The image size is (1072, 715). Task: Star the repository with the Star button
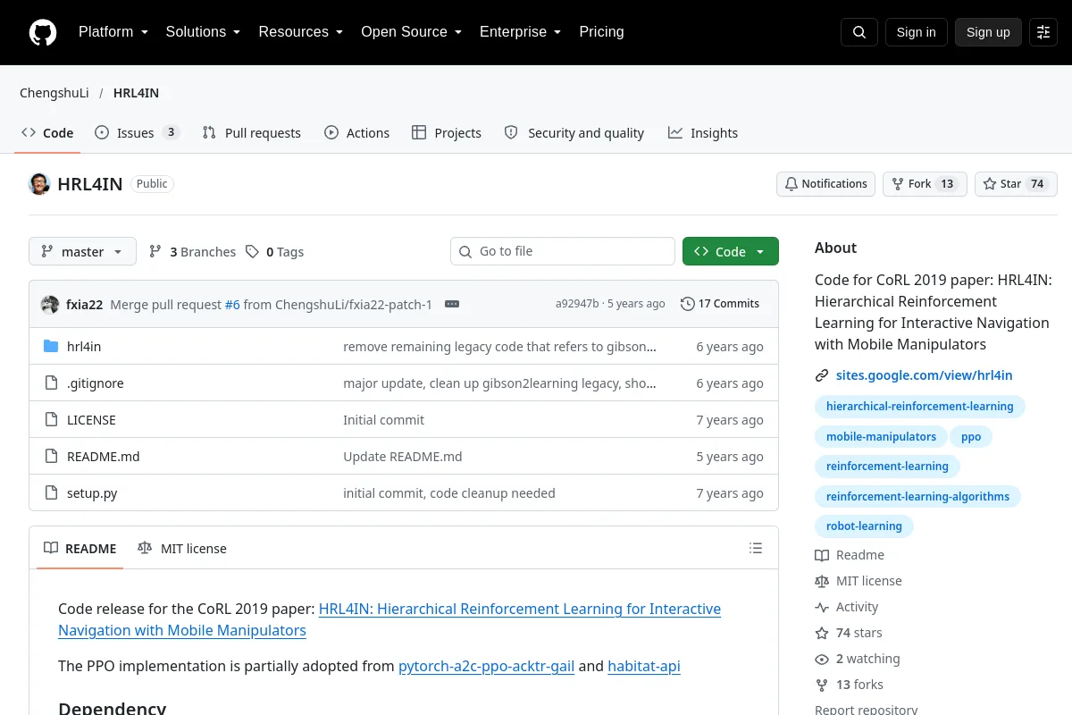[1016, 184]
